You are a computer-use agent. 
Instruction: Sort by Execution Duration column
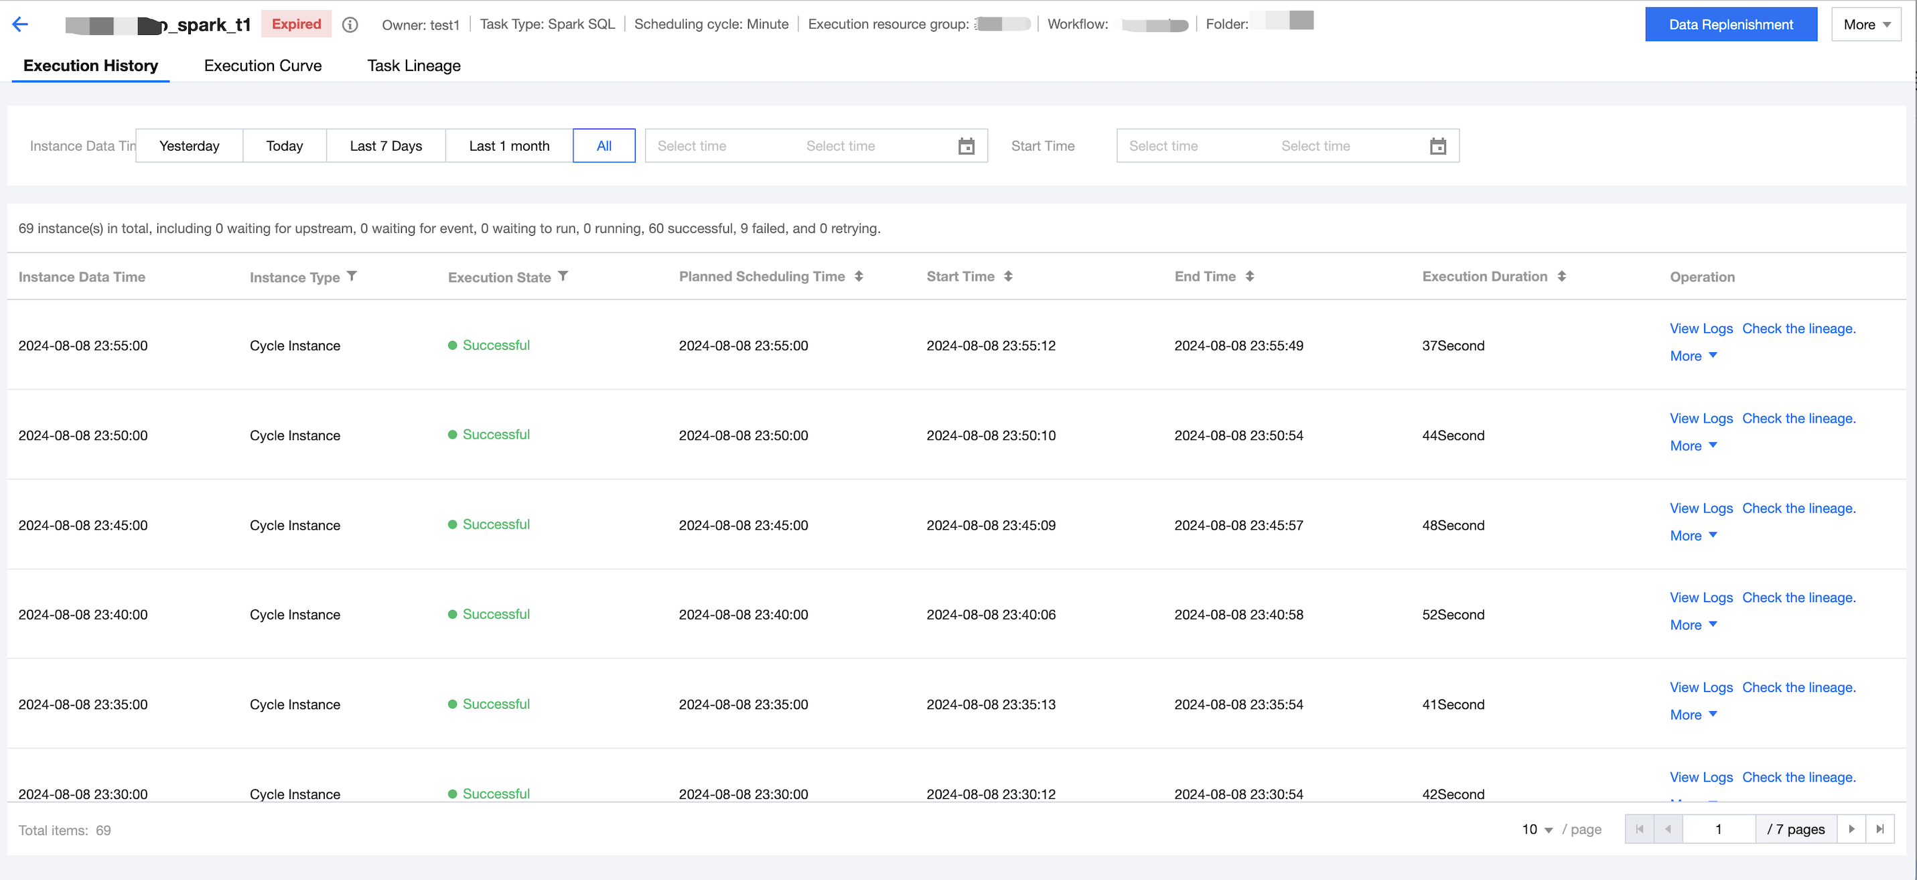(x=1561, y=276)
